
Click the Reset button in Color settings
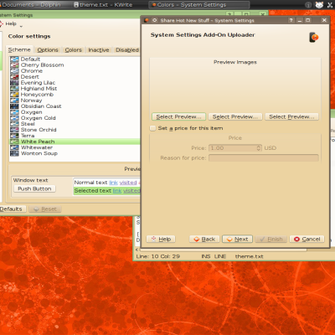click(x=45, y=209)
